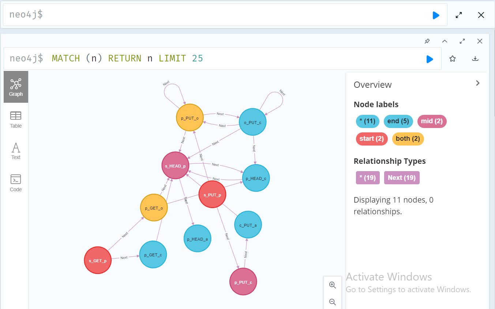Select the s_PUT_p graph node

pos(212,195)
